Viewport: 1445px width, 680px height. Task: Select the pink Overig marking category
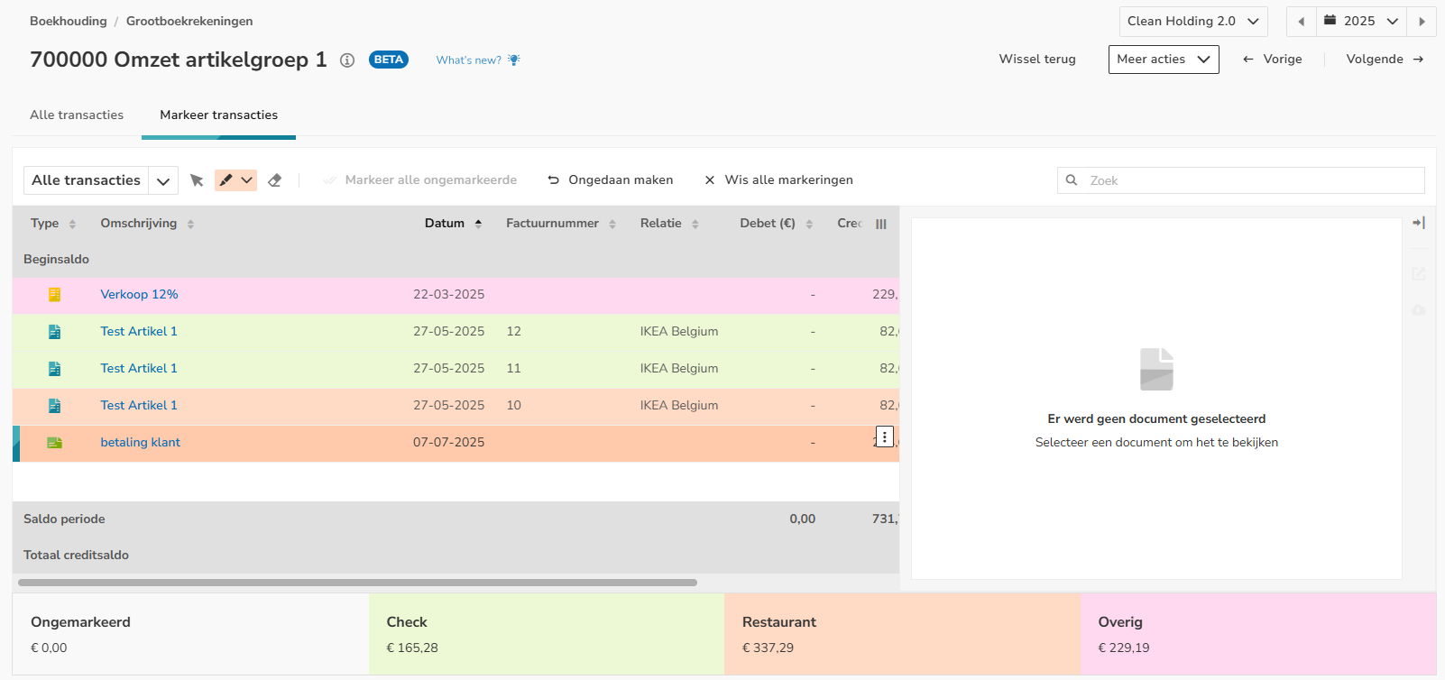coord(1258,634)
